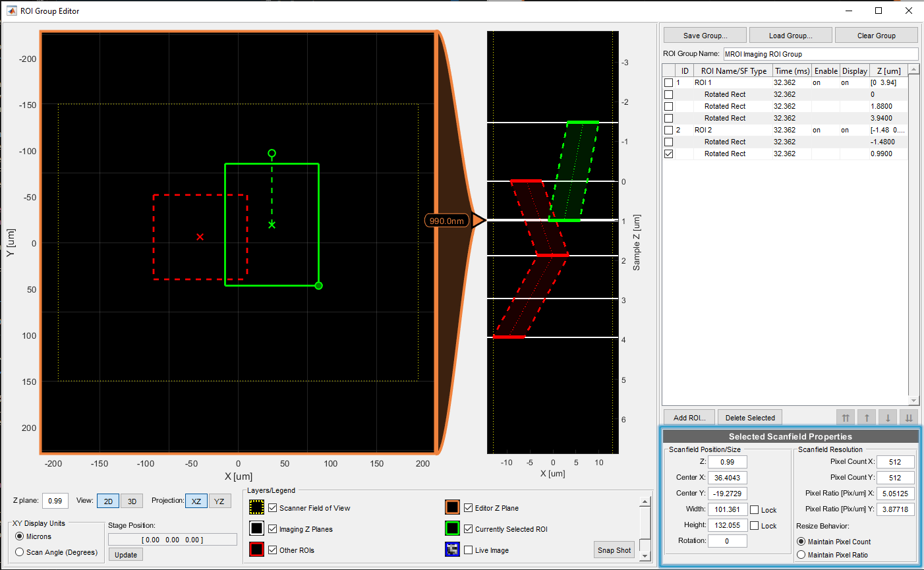Move the selected ROI down one position
The height and width of the screenshot is (570, 924).
[x=888, y=417]
